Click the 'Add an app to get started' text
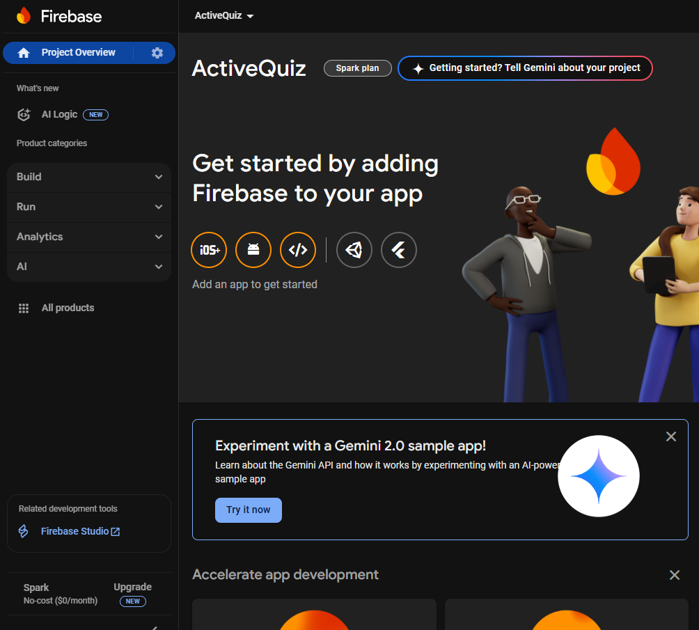 click(255, 285)
